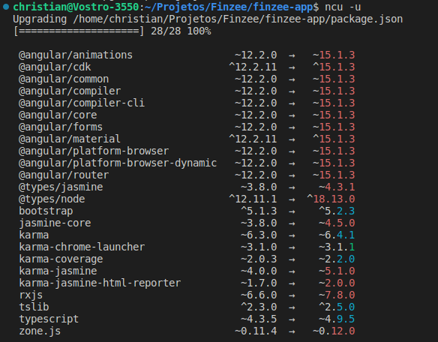Viewport: 438px width, 342px height.
Task: Click new version ~0.12.0 for zone.js
Action: pos(334,331)
